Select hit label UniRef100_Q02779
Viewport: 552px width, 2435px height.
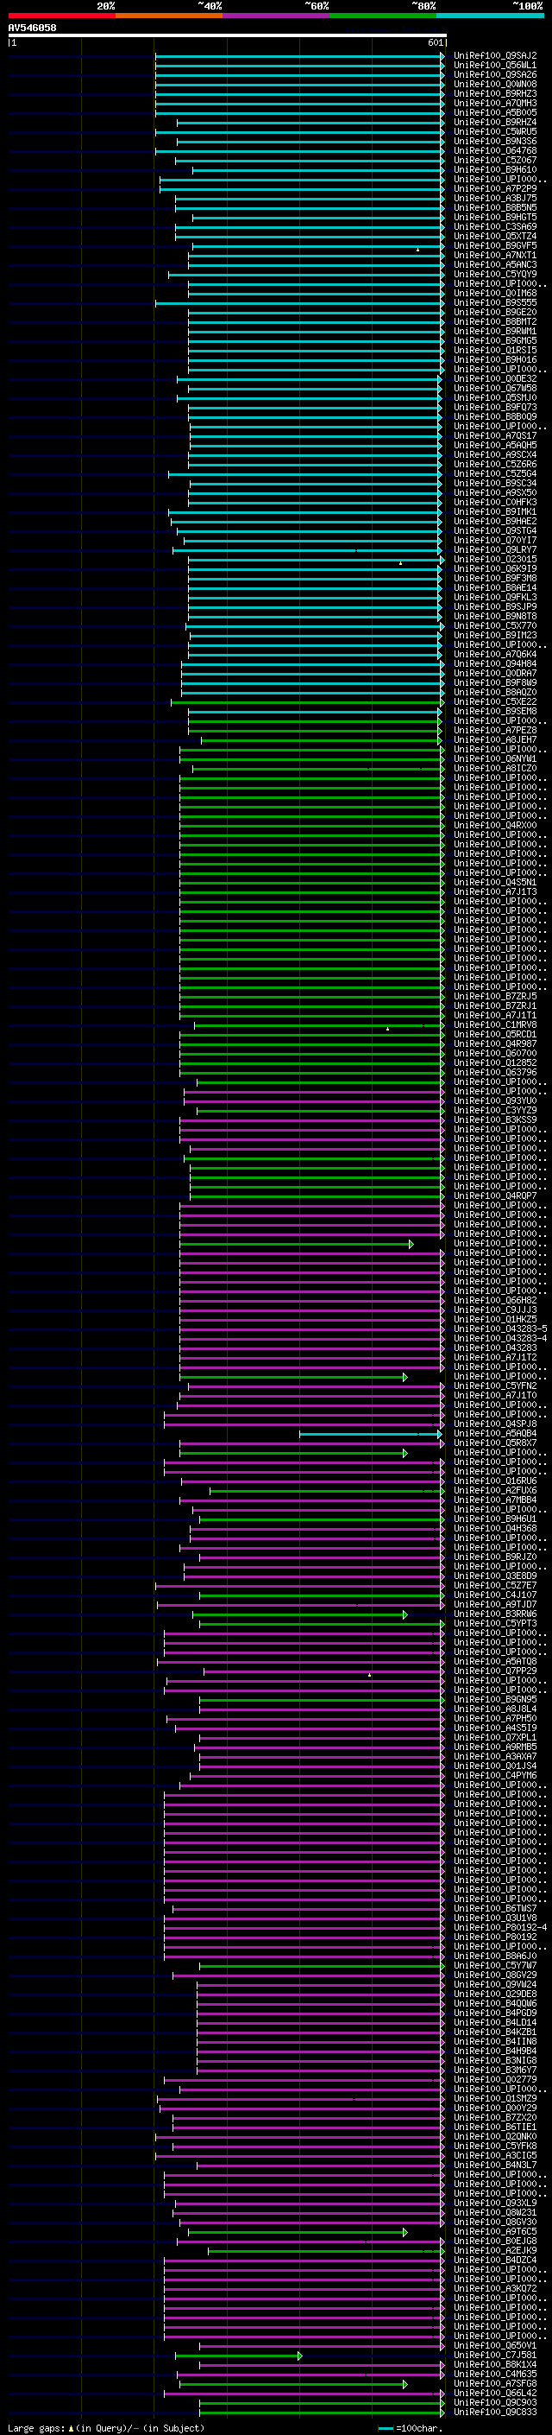pos(495,2078)
